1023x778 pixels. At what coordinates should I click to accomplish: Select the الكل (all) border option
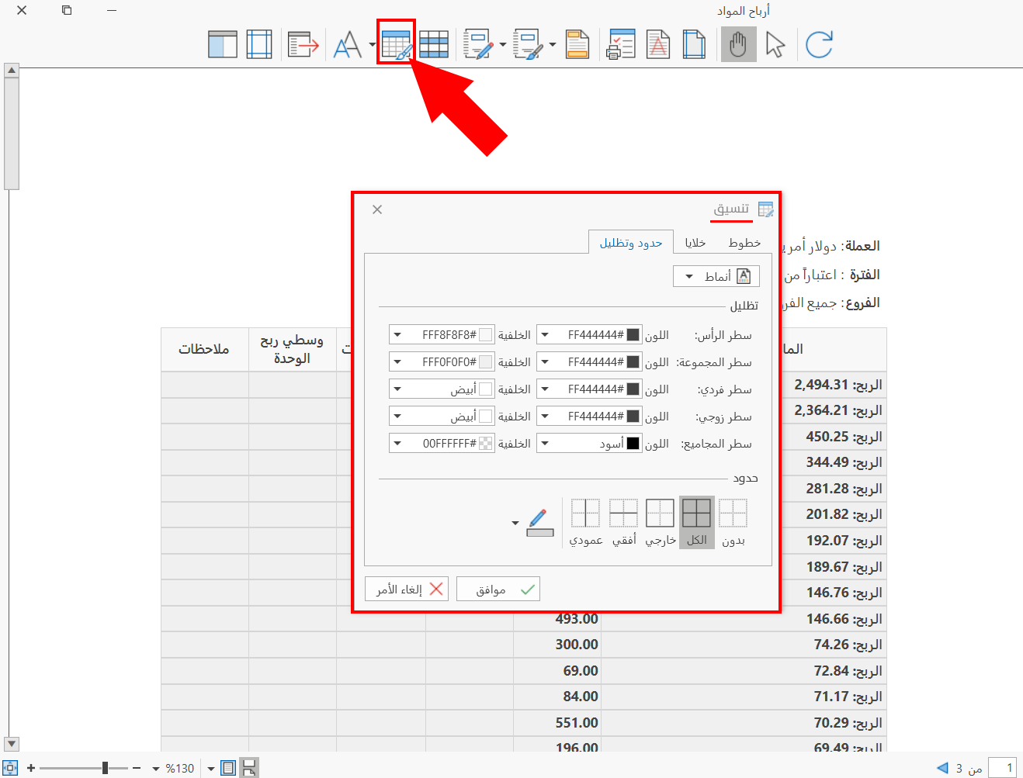[x=697, y=523]
